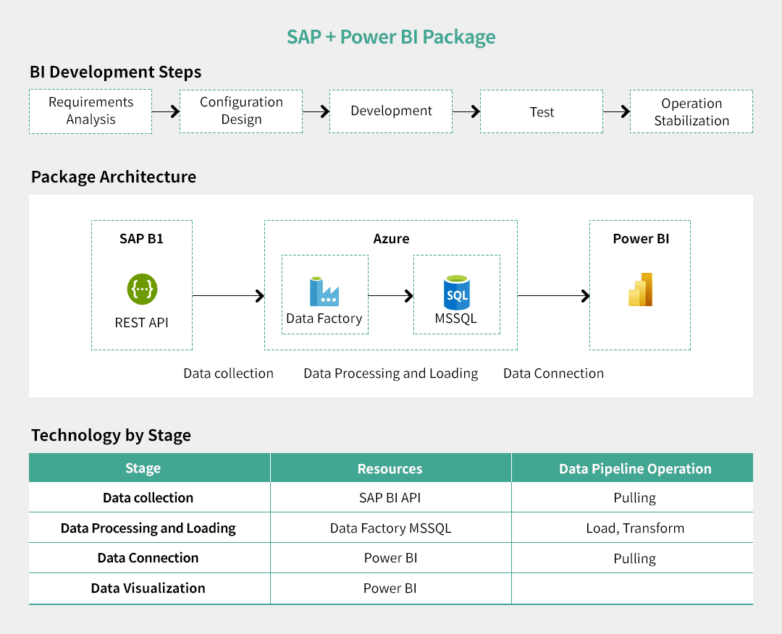Click the Stage column header
782x634 pixels.
pyautogui.click(x=143, y=468)
